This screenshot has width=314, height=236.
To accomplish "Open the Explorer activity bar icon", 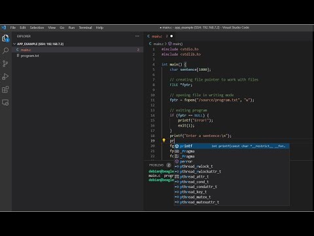I will [5, 38].
